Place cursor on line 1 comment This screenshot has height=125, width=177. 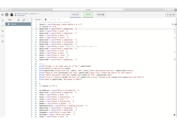[55, 22]
